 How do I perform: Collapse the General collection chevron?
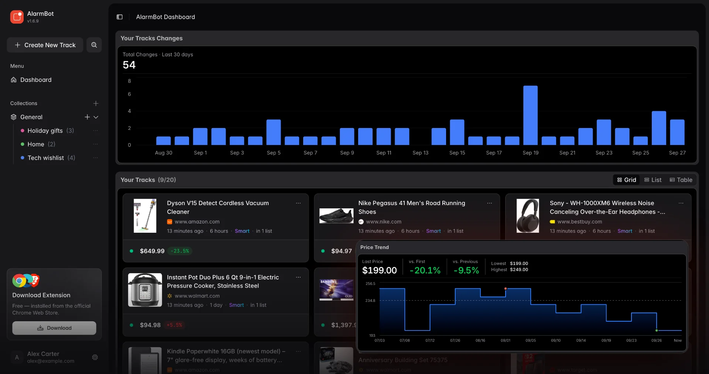click(x=96, y=117)
